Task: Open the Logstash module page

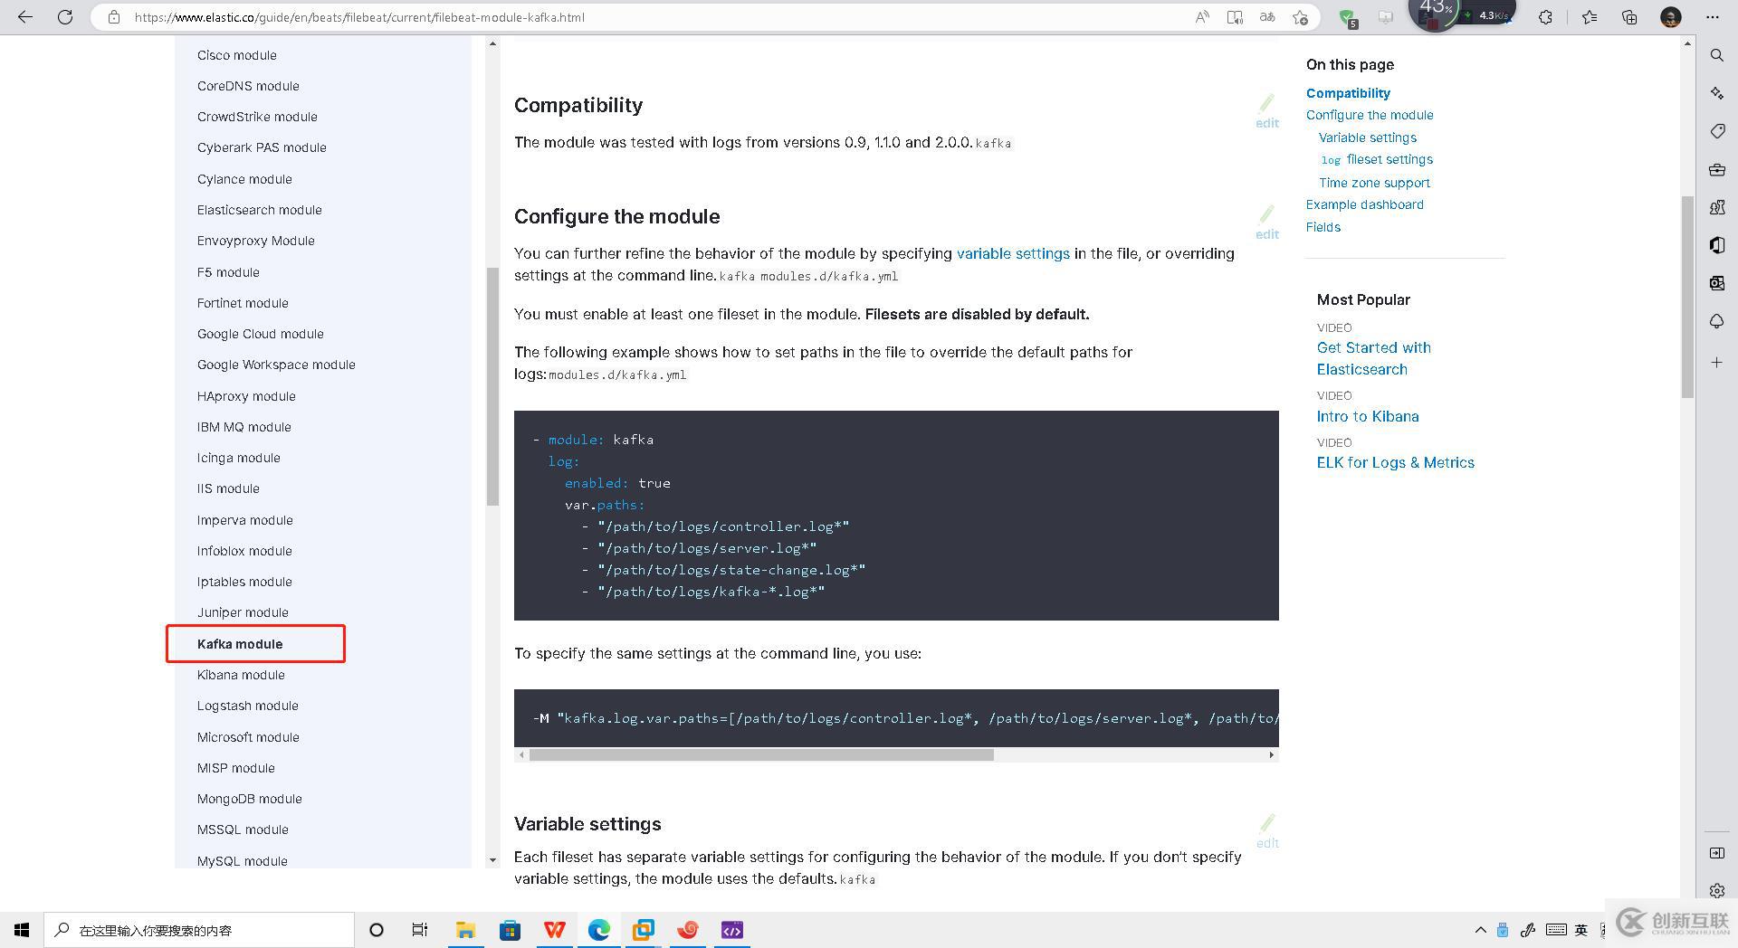Action: (x=248, y=706)
